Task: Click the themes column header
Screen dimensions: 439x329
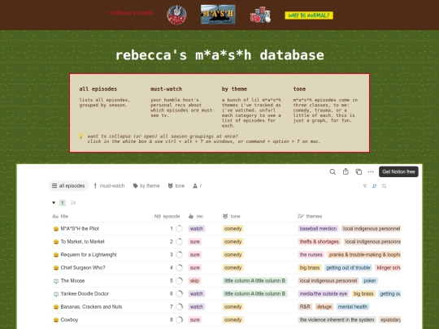Action: click(x=310, y=216)
